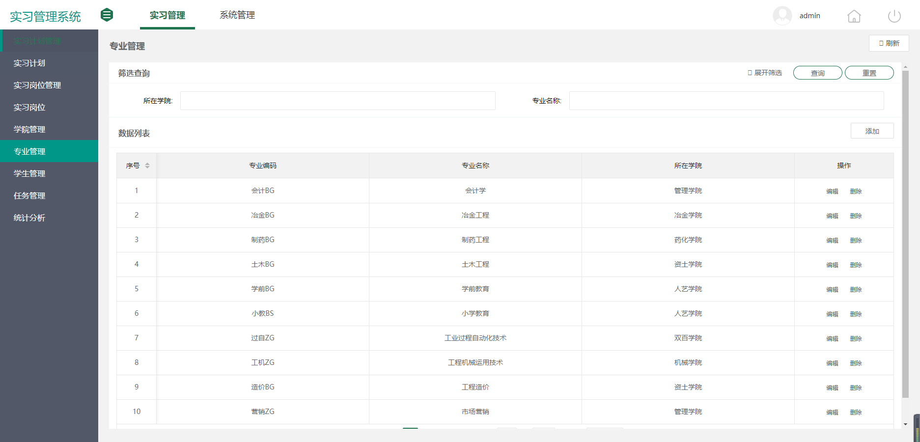Edit the 工业过程自动化技术 row
920x442 pixels.
[x=832, y=338]
